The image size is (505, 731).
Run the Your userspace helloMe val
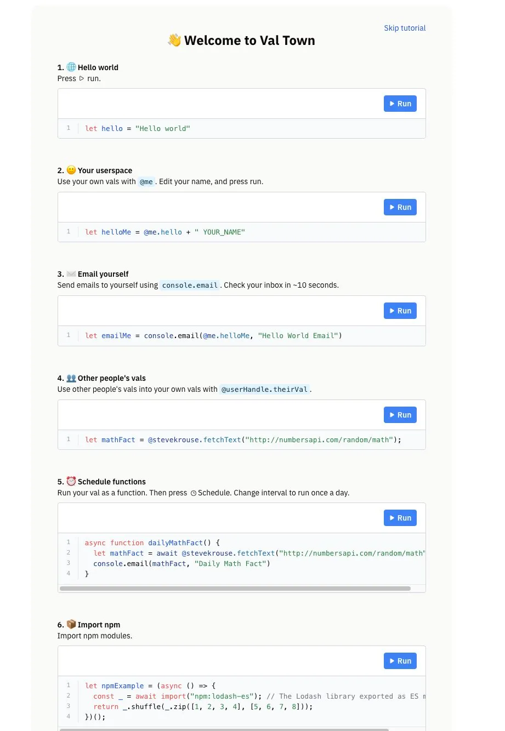(400, 207)
